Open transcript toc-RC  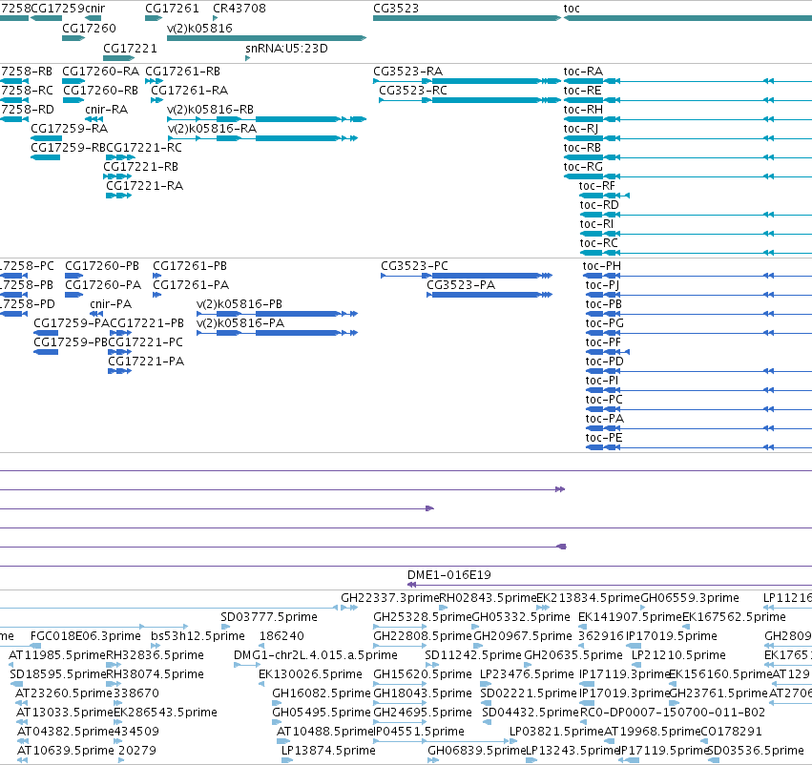coord(598,242)
